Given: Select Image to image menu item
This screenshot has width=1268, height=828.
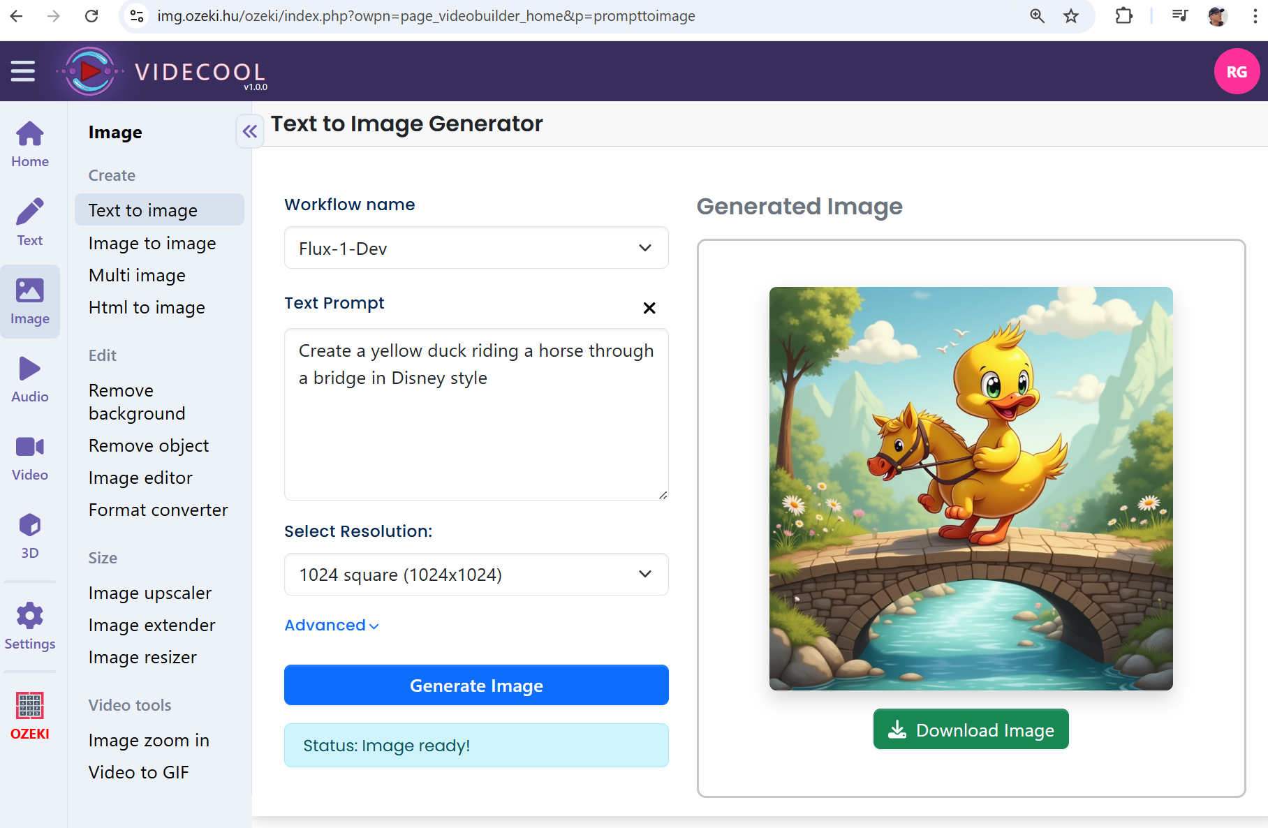Looking at the screenshot, I should pyautogui.click(x=152, y=243).
